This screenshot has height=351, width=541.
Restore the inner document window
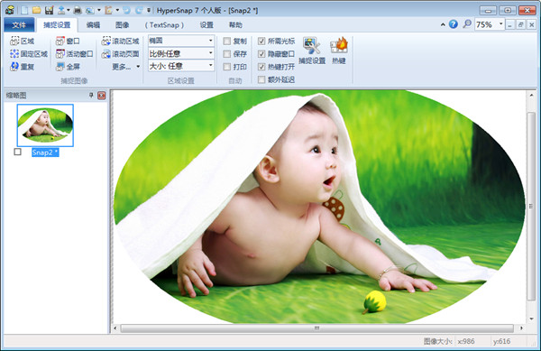pos(520,24)
